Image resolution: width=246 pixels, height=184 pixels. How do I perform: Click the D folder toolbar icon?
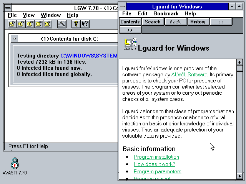tap(30, 24)
